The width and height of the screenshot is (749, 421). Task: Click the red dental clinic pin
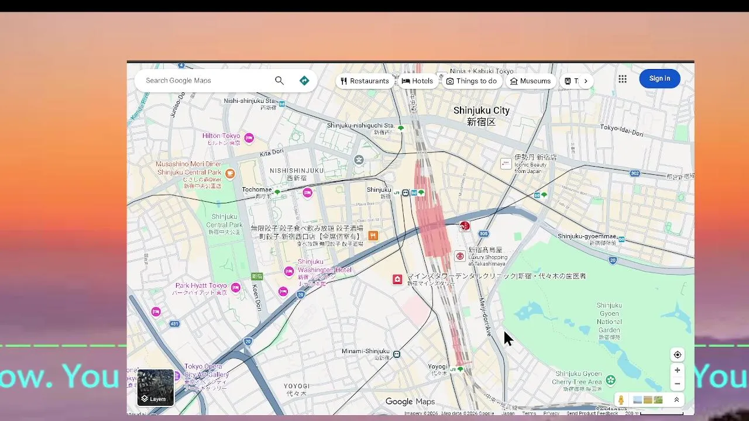pos(397,279)
